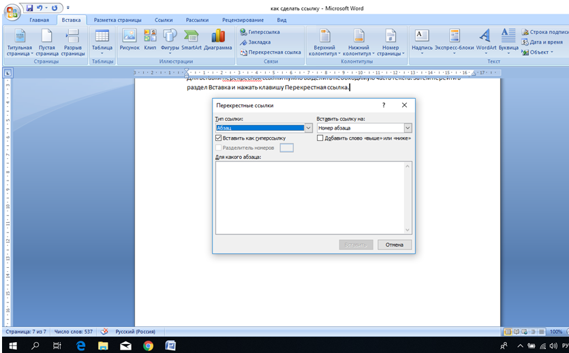
Task: Click the separator input field next to Разделитель номеров
Action: coord(287,148)
